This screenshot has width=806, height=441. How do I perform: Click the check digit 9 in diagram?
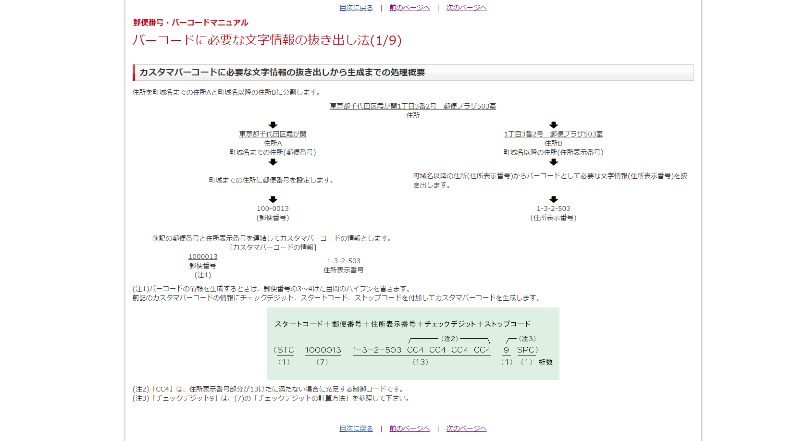coord(506,350)
